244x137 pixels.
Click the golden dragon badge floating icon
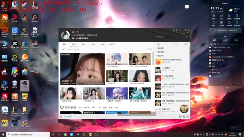(x=184, y=109)
